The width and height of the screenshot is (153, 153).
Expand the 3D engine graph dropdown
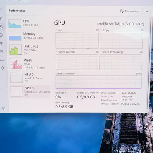pyautogui.click(x=59, y=30)
